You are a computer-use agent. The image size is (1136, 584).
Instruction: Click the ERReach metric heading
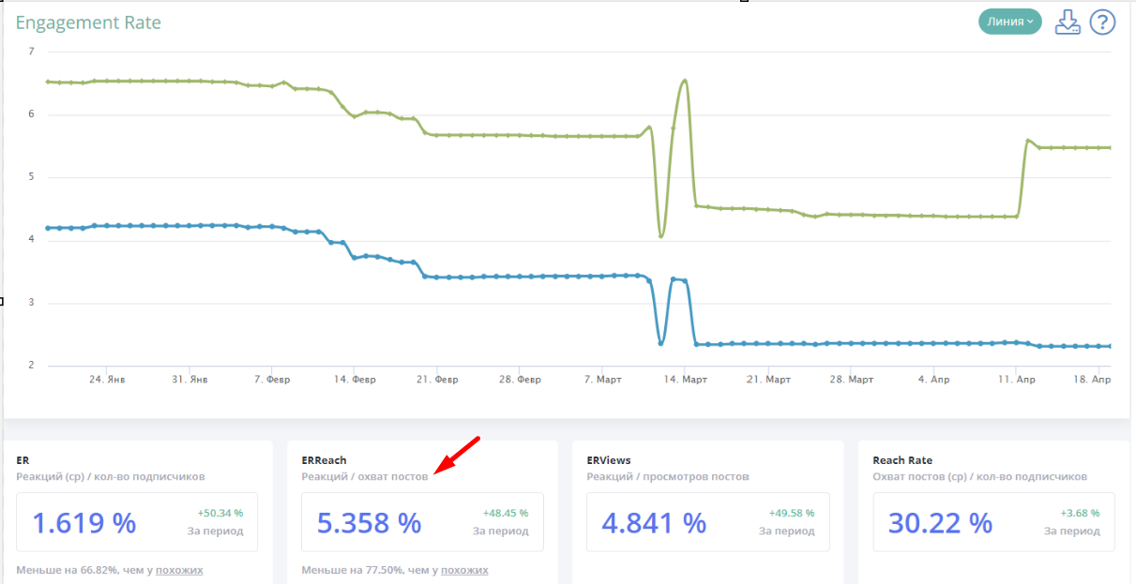(324, 460)
